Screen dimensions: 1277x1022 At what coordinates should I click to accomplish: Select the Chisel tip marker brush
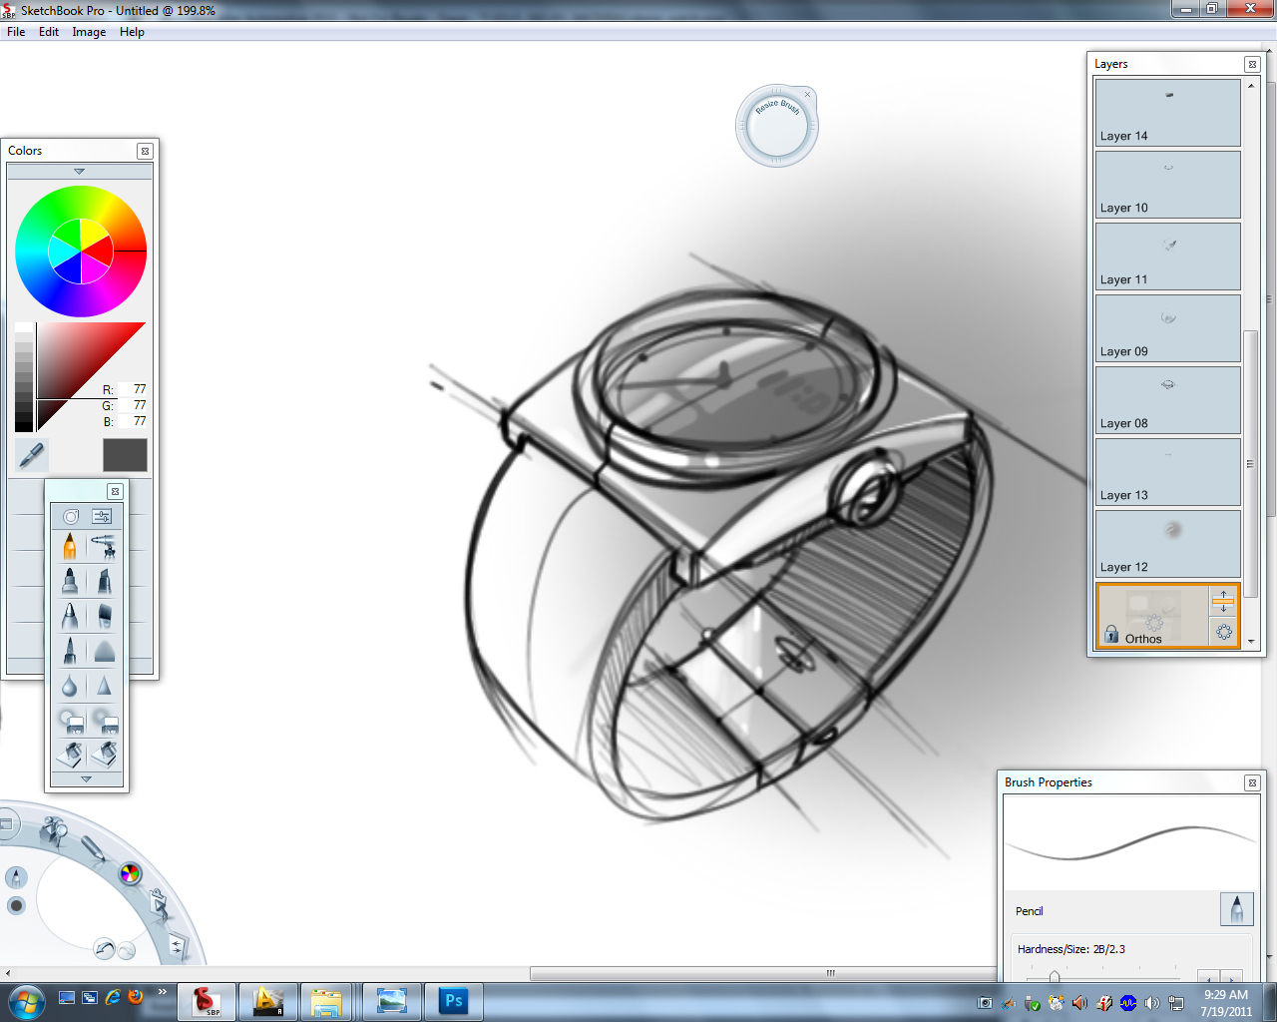(x=103, y=580)
